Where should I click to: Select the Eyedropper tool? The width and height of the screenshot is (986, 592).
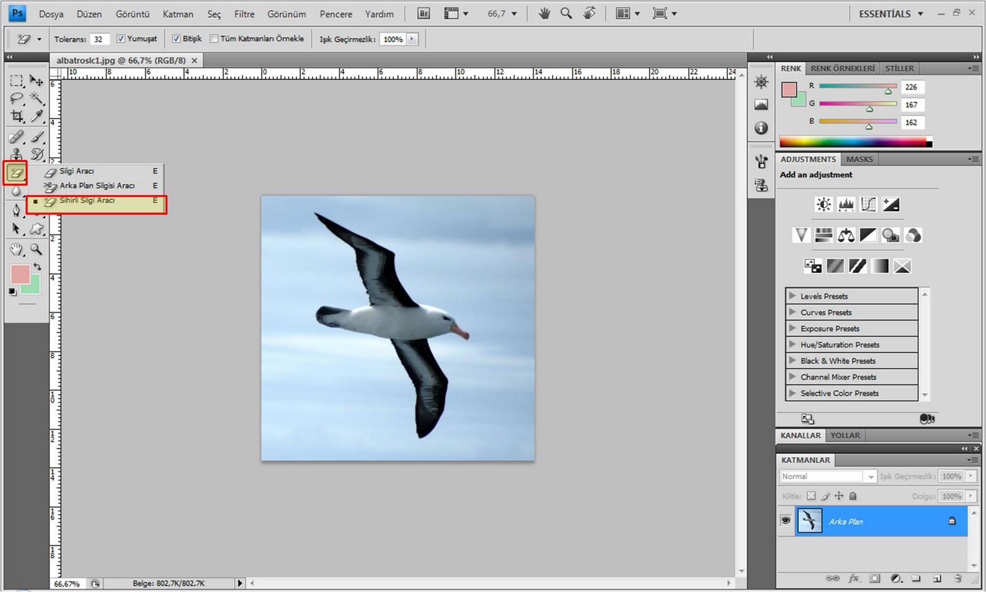tap(37, 116)
